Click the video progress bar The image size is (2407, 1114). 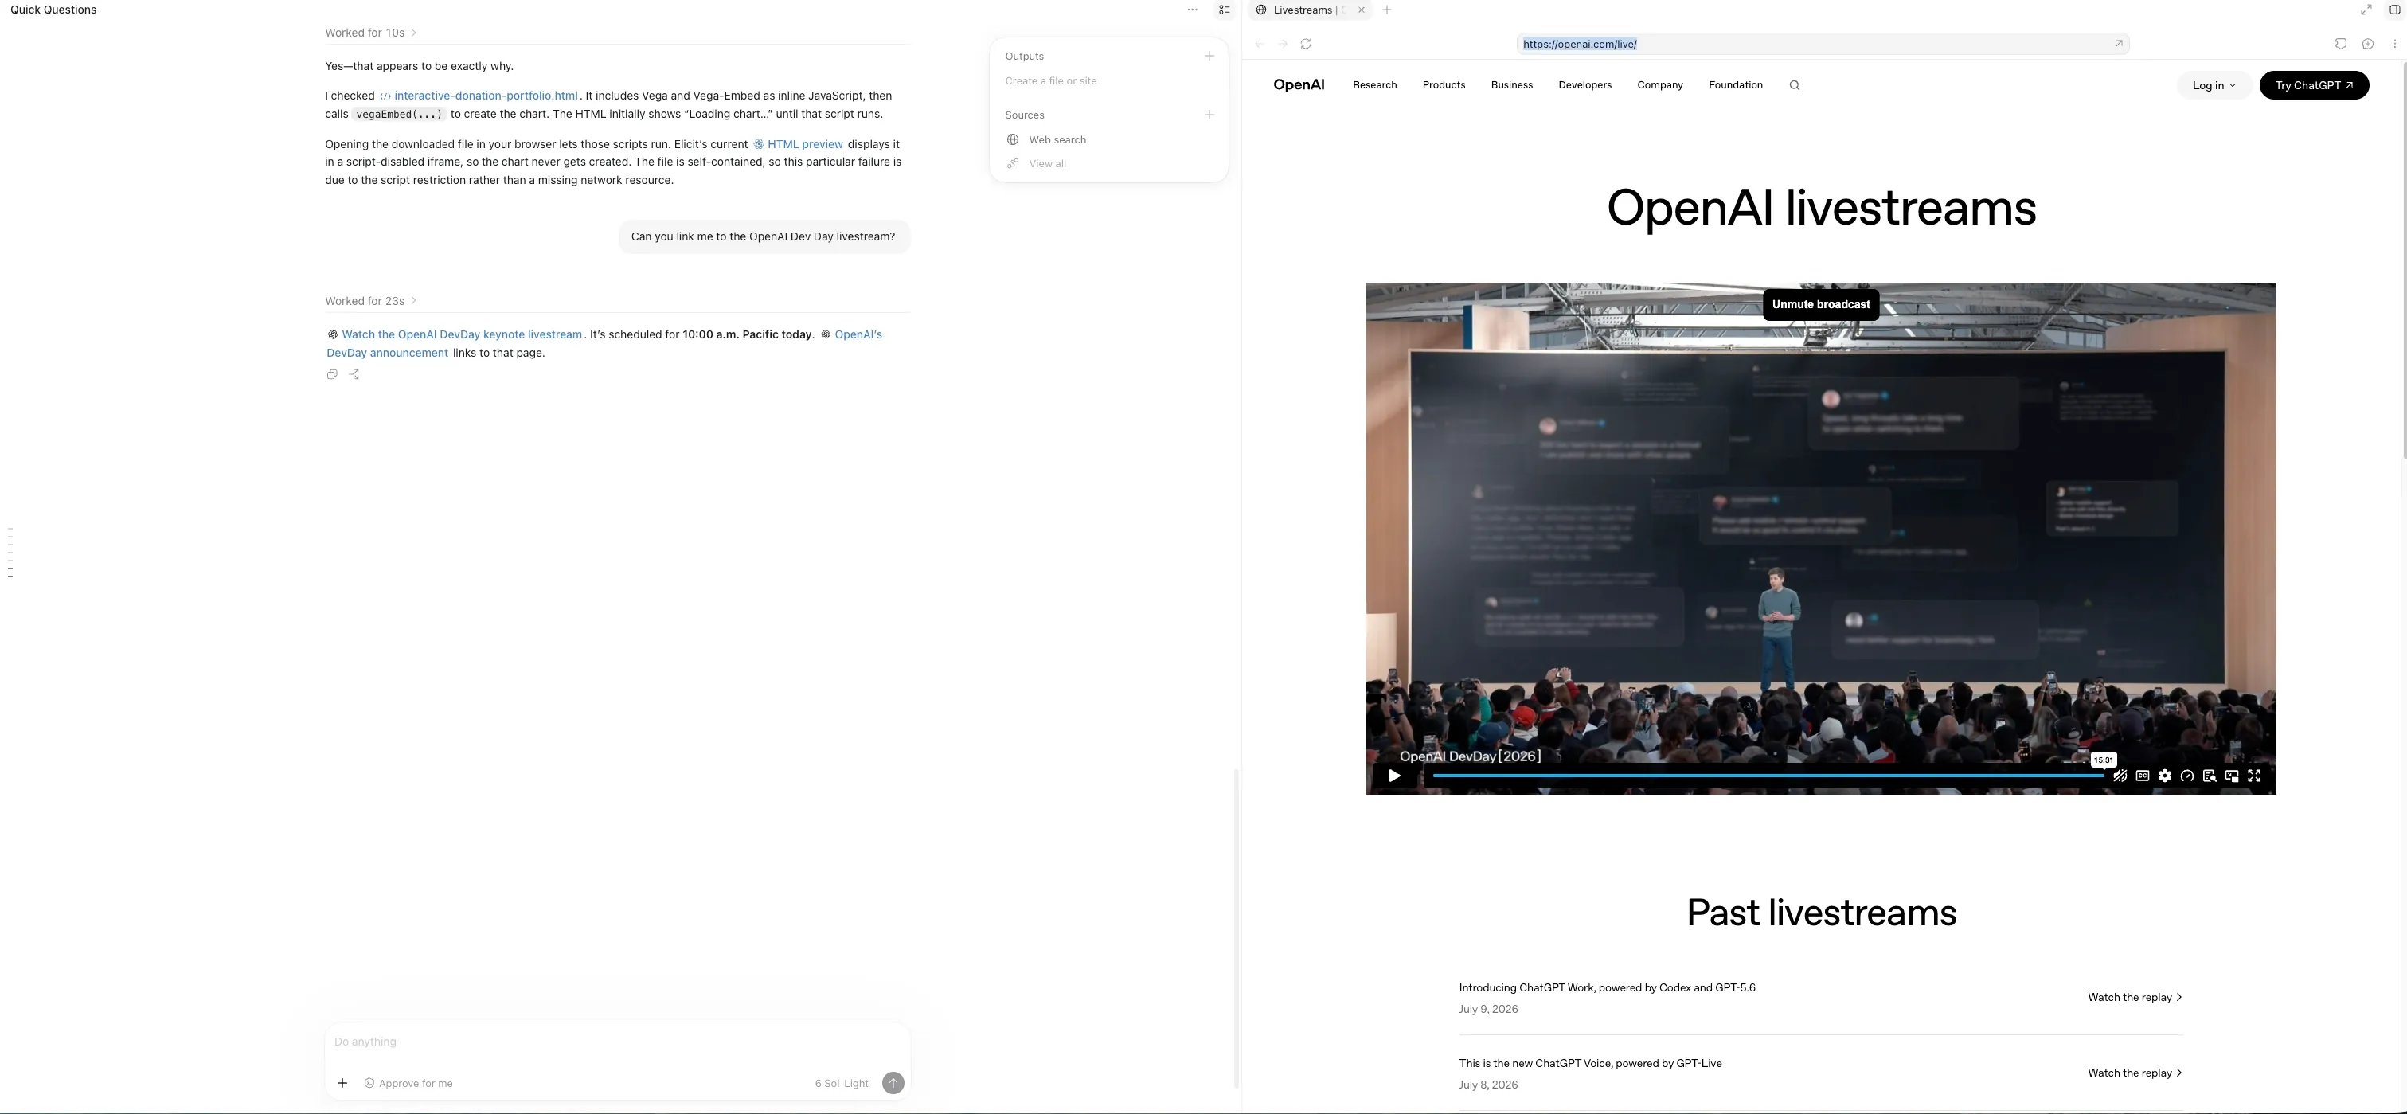point(1768,776)
